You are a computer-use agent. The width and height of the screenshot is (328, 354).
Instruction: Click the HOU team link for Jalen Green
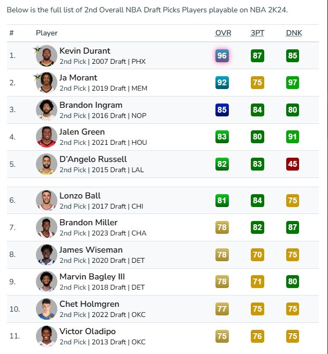coord(139,143)
